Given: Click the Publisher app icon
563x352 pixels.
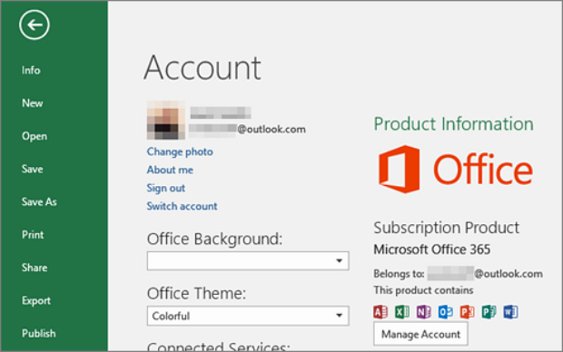Looking at the screenshot, I should pos(489,312).
